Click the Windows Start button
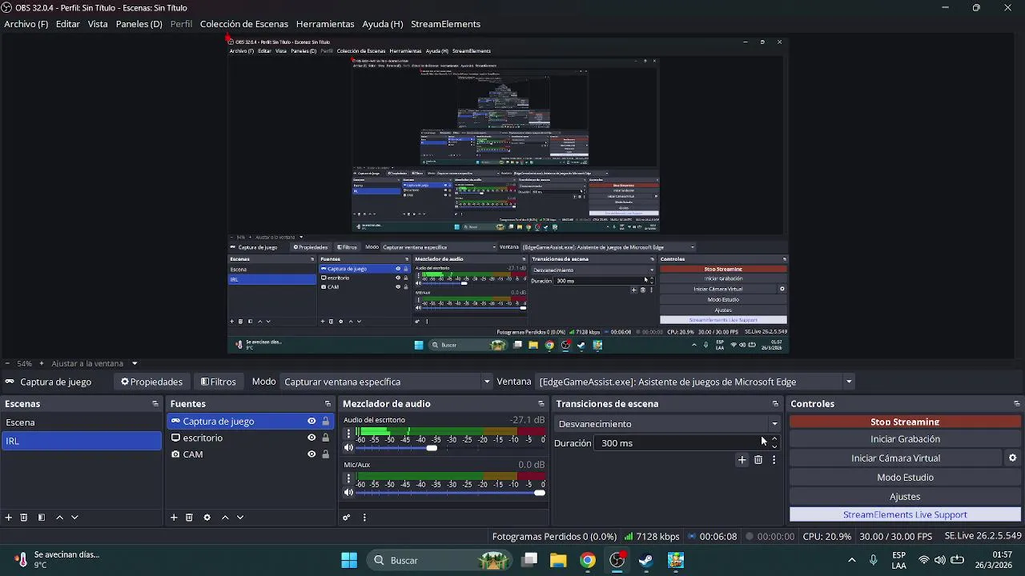This screenshot has height=576, width=1025. (349, 560)
